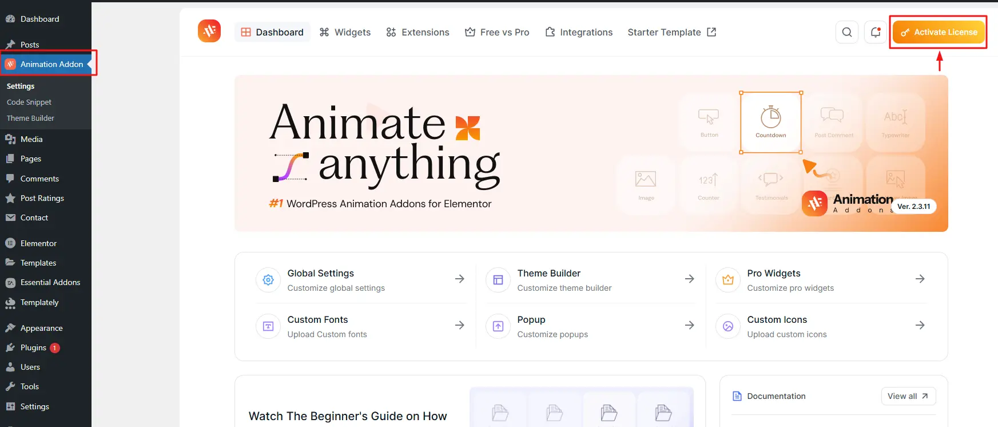Open the Theme Builder arrow

click(690, 279)
